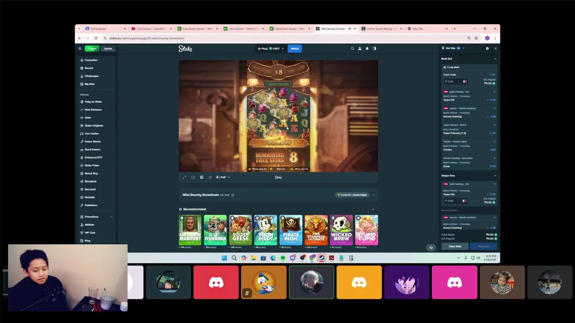
Task: Pop out the game window icon
Action: coord(210,177)
